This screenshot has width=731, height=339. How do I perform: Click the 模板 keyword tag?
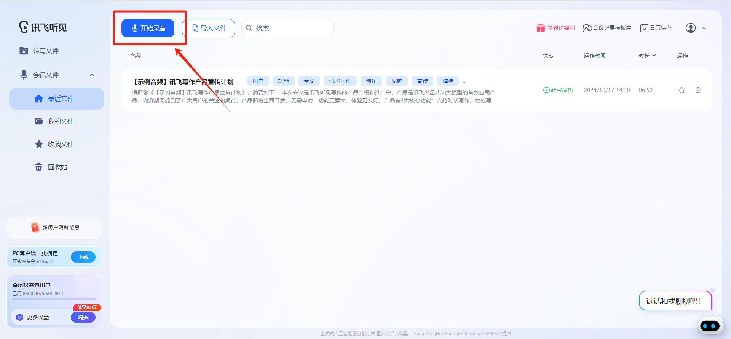pos(448,81)
